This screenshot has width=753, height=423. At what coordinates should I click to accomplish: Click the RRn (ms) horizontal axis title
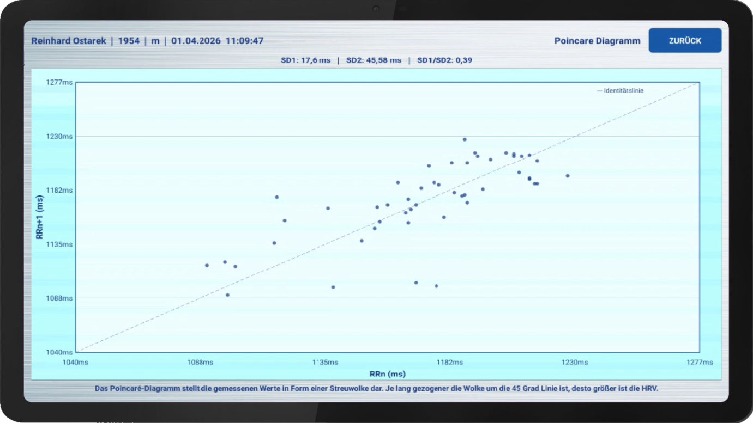pyautogui.click(x=387, y=374)
